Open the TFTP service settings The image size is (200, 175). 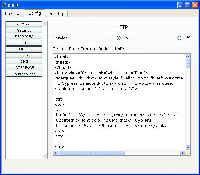coord(24,55)
